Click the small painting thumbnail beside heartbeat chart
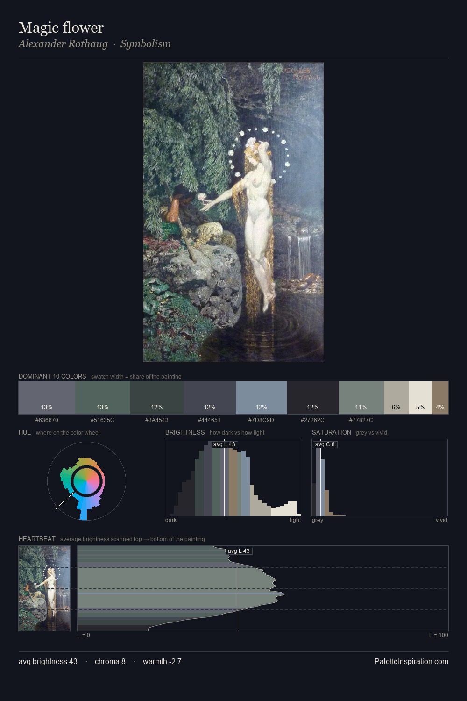Viewport: 467px width, 701px height. (44, 588)
